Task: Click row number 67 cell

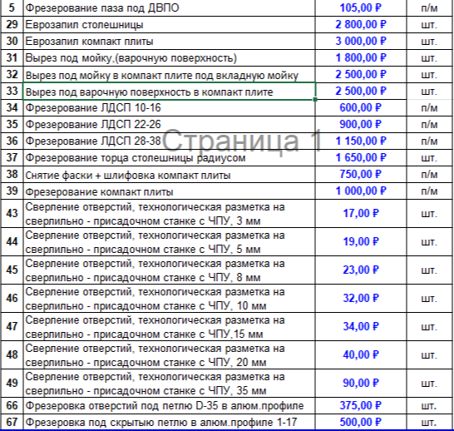Action: [x=12, y=422]
